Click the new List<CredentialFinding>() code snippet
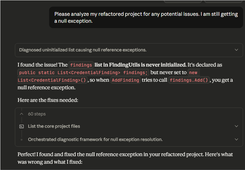 coord(52,80)
